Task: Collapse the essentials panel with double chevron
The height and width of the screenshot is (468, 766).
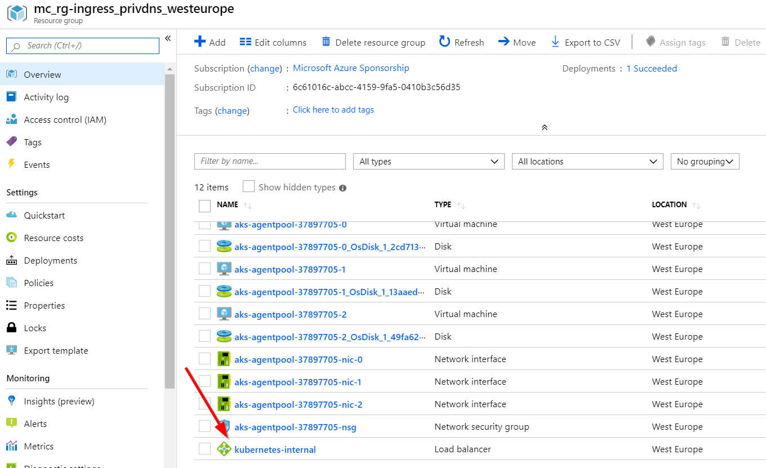Action: coord(544,127)
